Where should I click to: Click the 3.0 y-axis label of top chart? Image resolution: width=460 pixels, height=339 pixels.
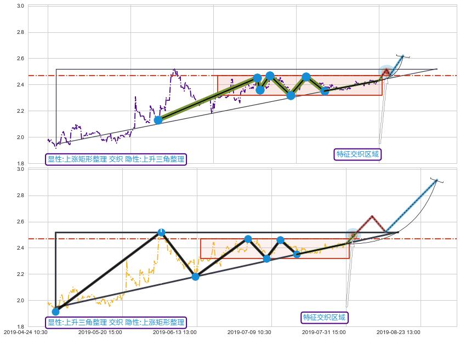[19, 5]
